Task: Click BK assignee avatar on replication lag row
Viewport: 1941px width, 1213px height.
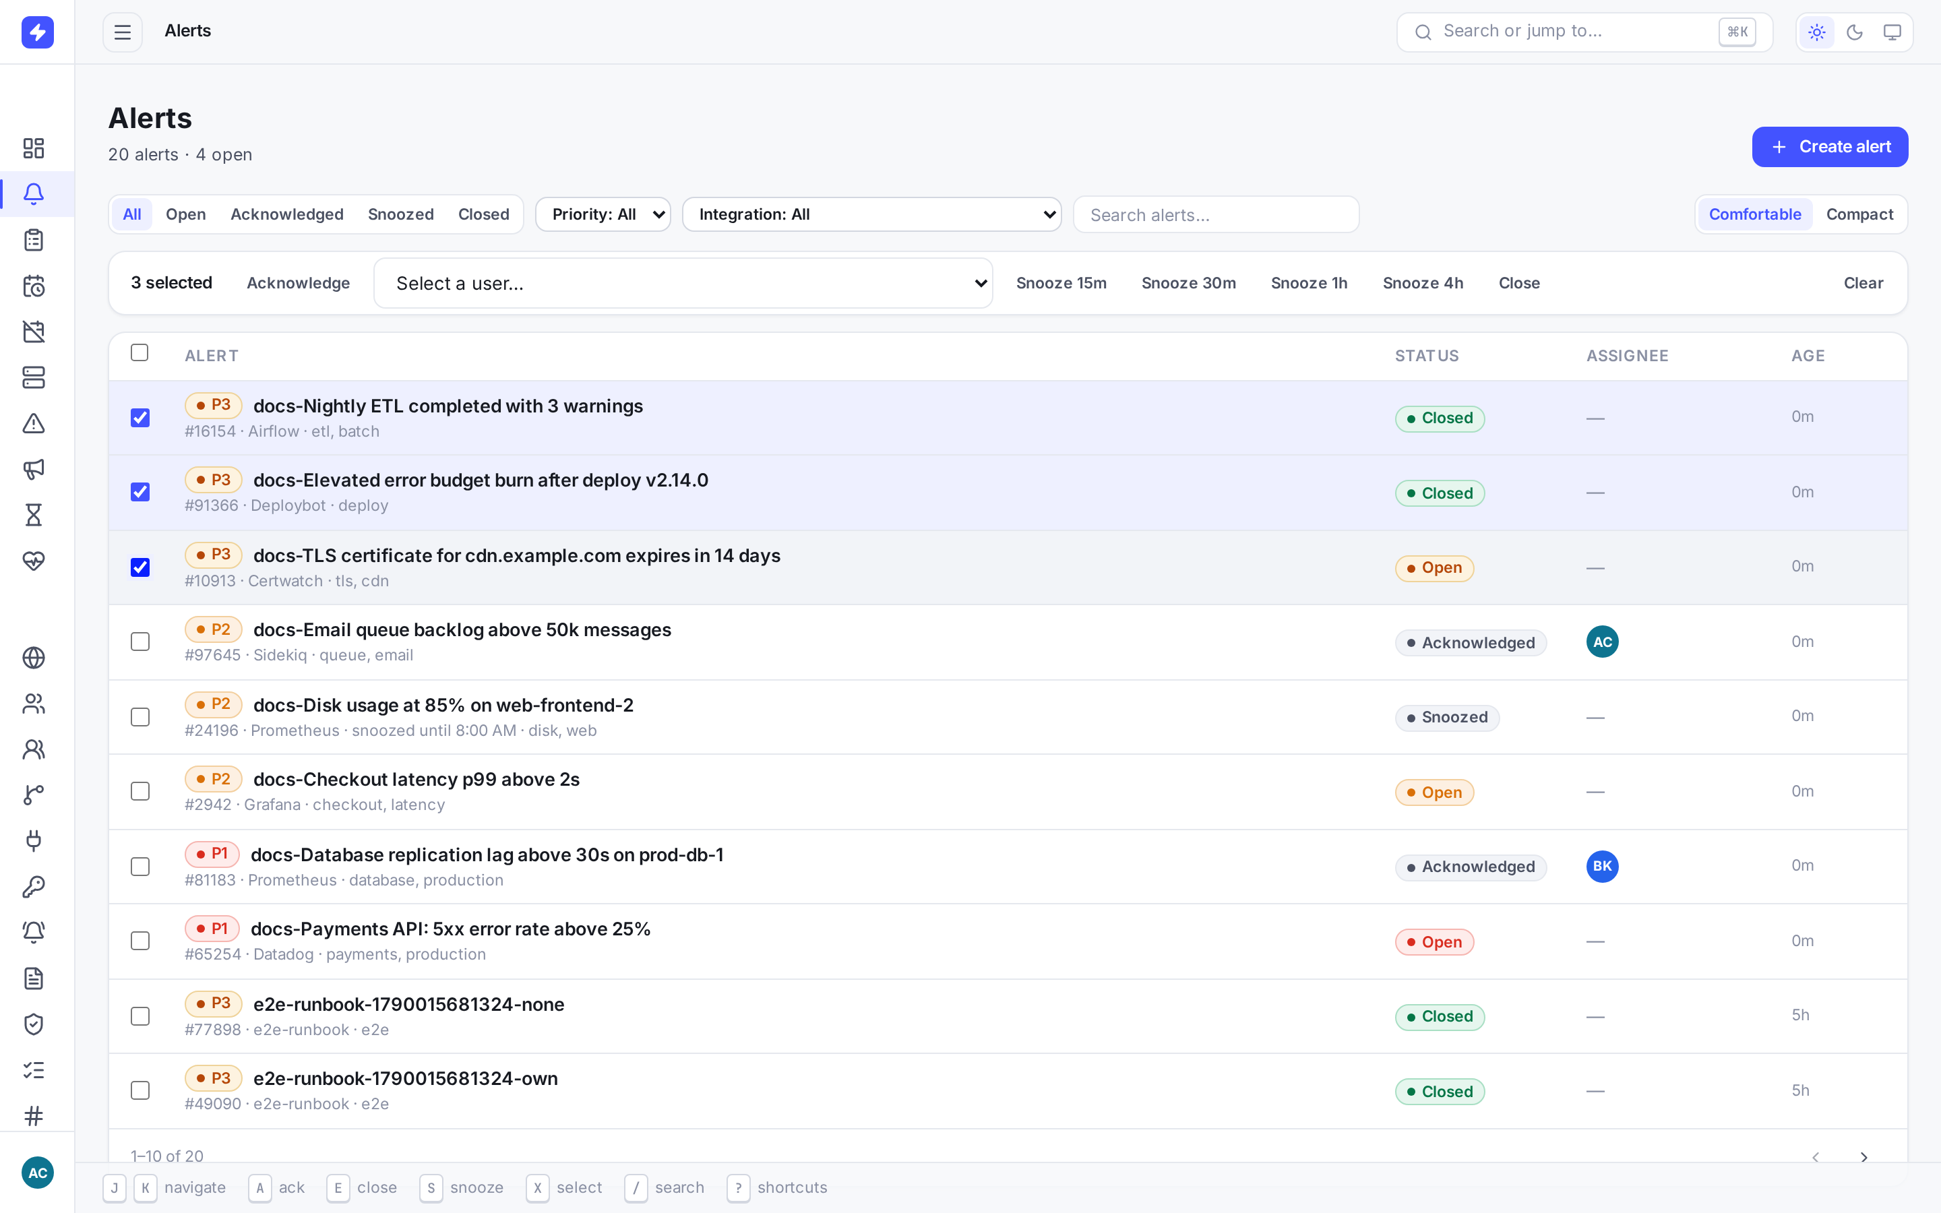Action: point(1603,867)
